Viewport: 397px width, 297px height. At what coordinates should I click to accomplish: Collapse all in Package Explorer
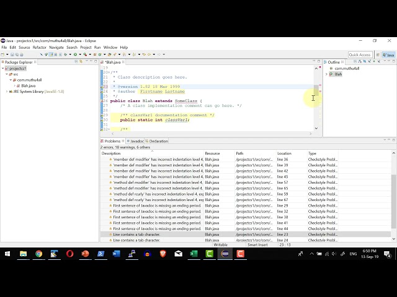(76, 61)
